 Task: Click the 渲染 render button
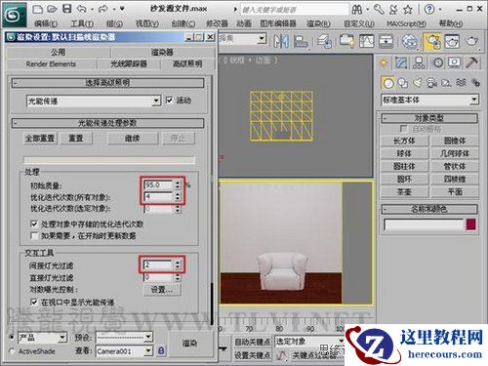click(189, 344)
